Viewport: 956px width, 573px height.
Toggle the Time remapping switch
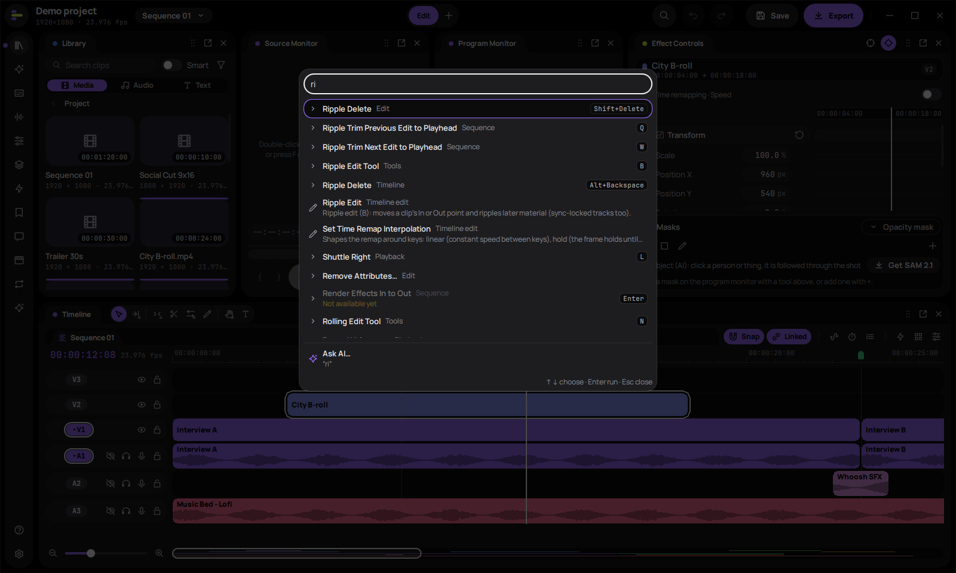point(931,94)
